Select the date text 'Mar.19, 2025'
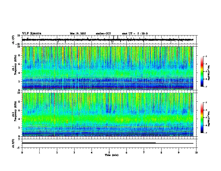 click(x=78, y=34)
